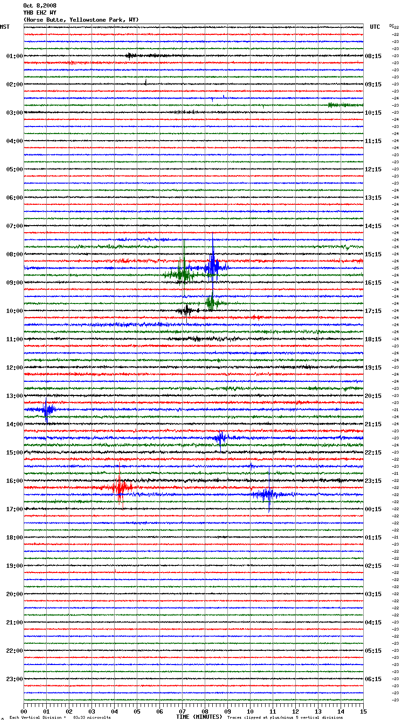Screen dimensions: 401x724
Task: Select the 23:00 MST row label
Action: pos(15,679)
